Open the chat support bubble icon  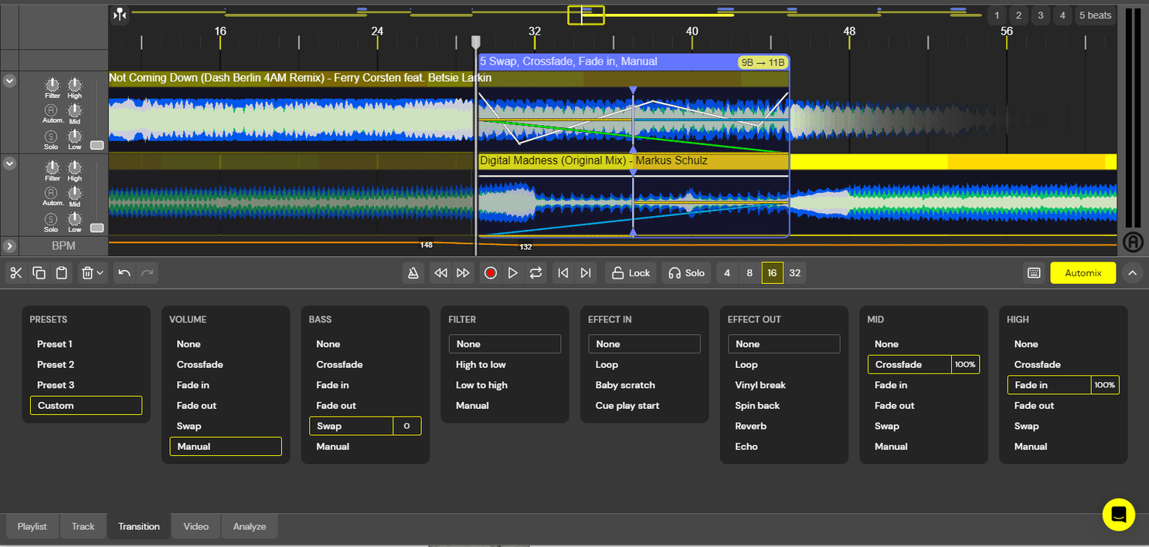[x=1118, y=515]
